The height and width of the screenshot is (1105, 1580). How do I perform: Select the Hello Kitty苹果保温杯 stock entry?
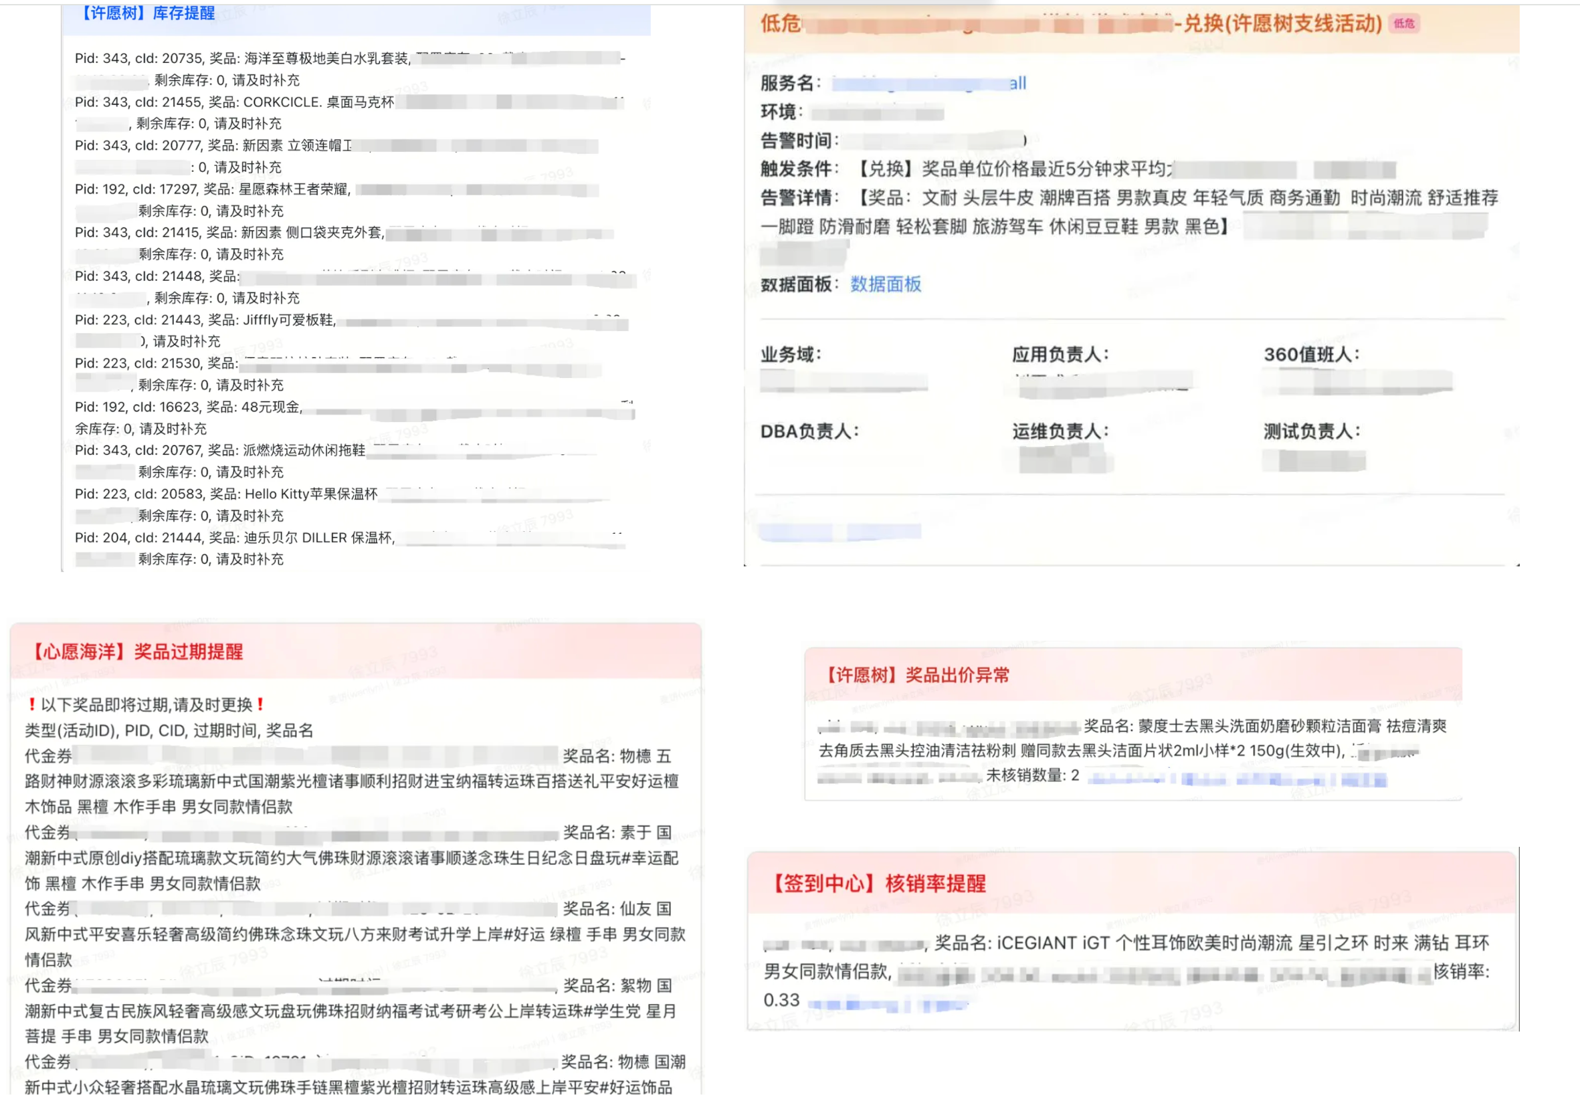coord(310,494)
